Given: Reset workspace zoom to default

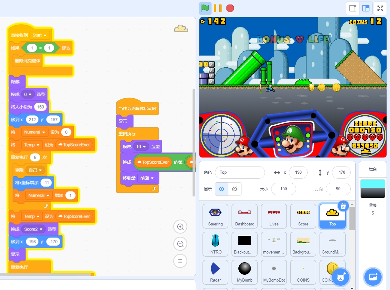Looking at the screenshot, I should (x=180, y=261).
